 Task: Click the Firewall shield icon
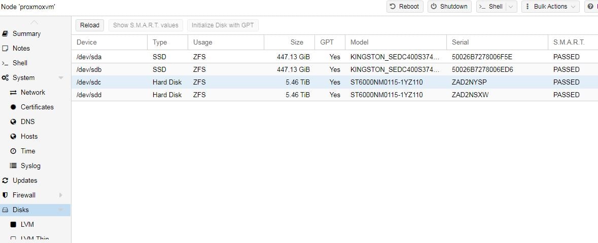[x=5, y=195]
